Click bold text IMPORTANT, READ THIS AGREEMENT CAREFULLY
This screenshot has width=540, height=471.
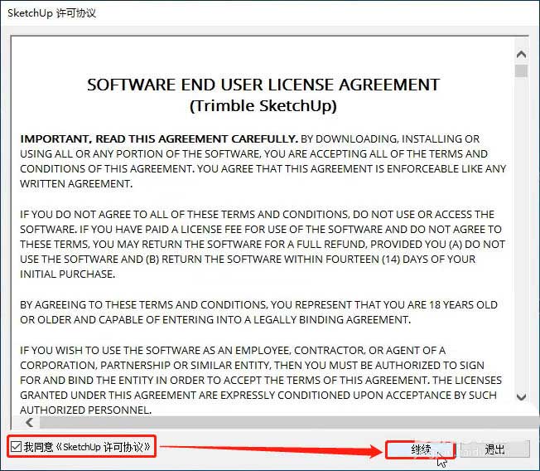tap(159, 139)
